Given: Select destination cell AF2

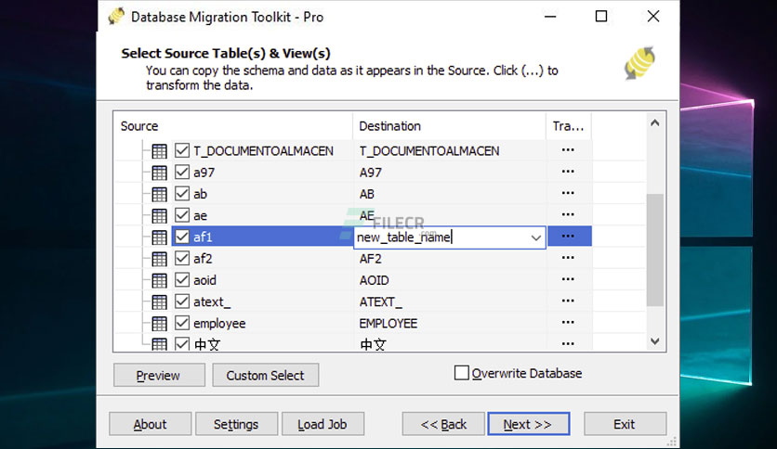Looking at the screenshot, I should click(371, 259).
